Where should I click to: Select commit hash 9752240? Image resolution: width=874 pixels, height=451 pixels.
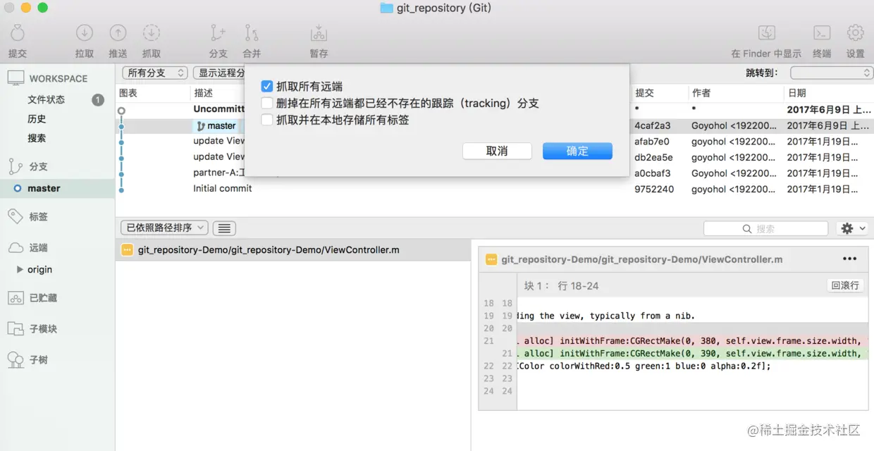[x=654, y=189]
